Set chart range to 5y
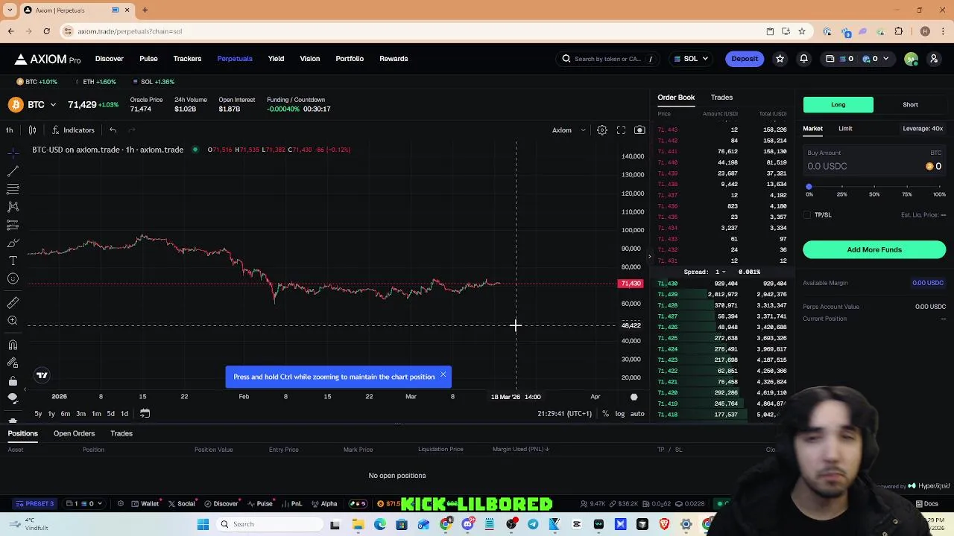This screenshot has width=954, height=536. pyautogui.click(x=38, y=414)
